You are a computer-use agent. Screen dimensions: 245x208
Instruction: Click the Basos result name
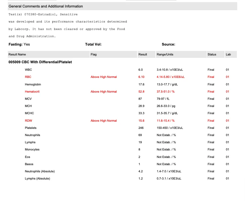[29, 164]
